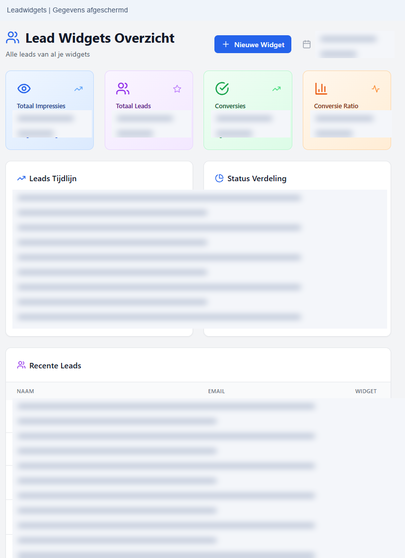Click the pie chart icon next to Status Verdeling
Viewport: 405px width, 558px height.
[219, 178]
